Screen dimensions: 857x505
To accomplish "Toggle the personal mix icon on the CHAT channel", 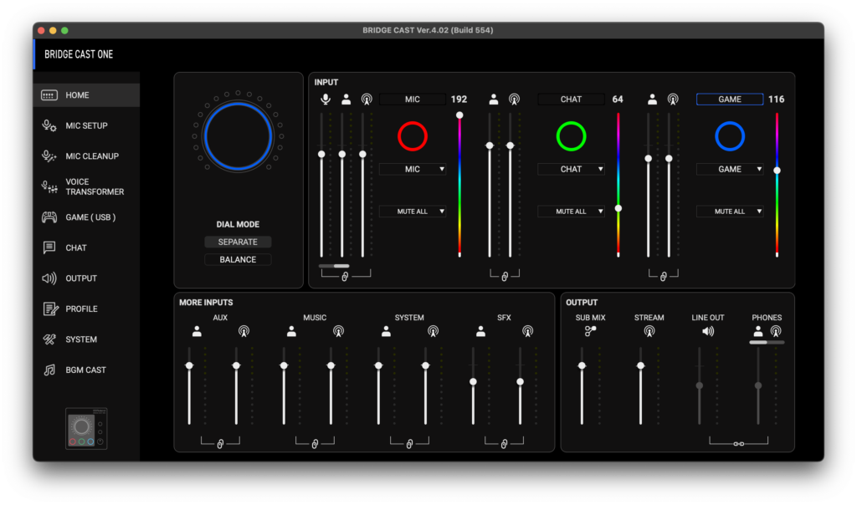I will (x=493, y=99).
